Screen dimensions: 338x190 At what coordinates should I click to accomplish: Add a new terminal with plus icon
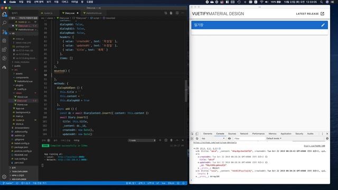click(160, 140)
